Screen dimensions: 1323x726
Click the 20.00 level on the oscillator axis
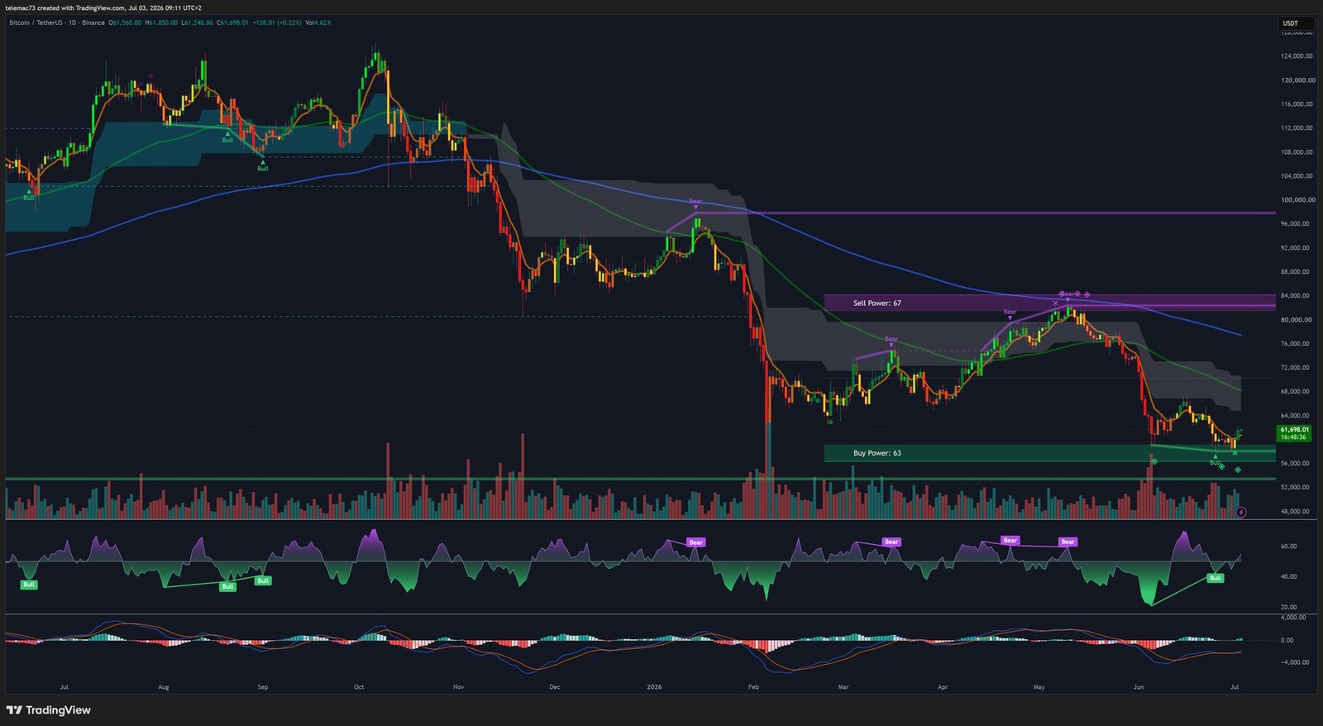point(1288,607)
